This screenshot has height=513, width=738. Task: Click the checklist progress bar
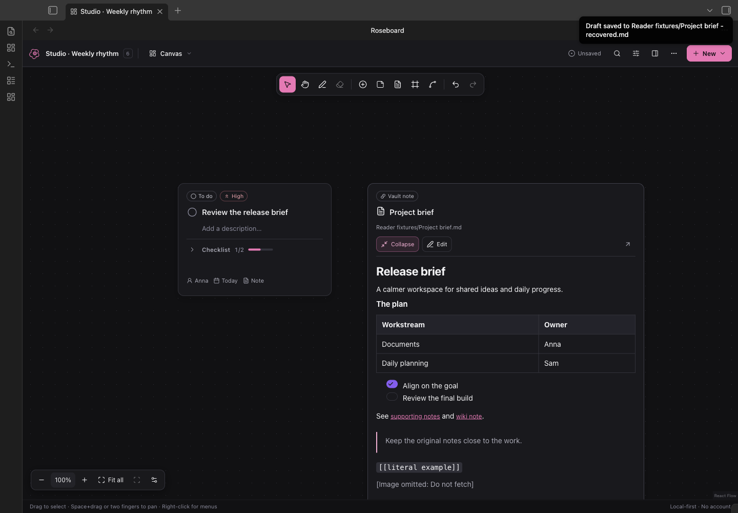[260, 250]
